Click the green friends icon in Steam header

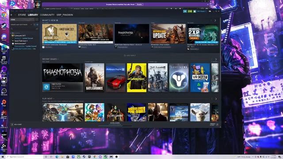click(190, 11)
